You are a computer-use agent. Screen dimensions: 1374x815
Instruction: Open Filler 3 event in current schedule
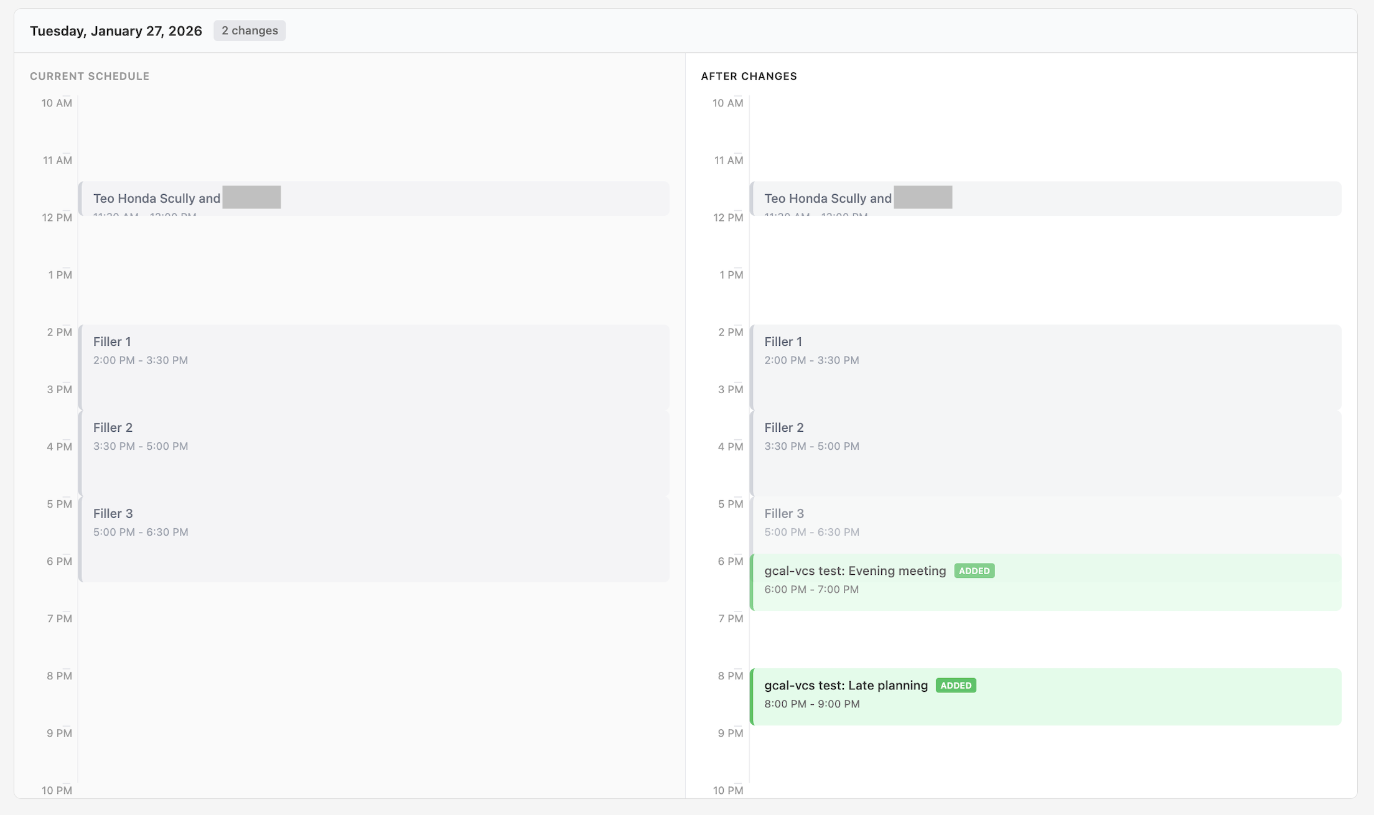(x=374, y=539)
